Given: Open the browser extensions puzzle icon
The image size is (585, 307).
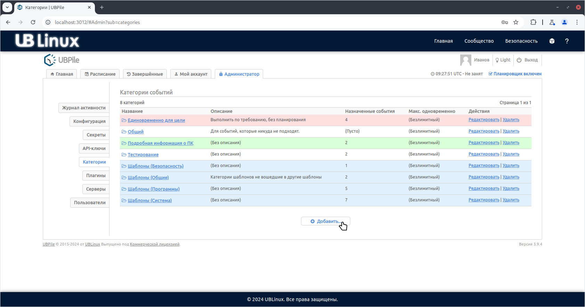Looking at the screenshot, I should coord(533,22).
